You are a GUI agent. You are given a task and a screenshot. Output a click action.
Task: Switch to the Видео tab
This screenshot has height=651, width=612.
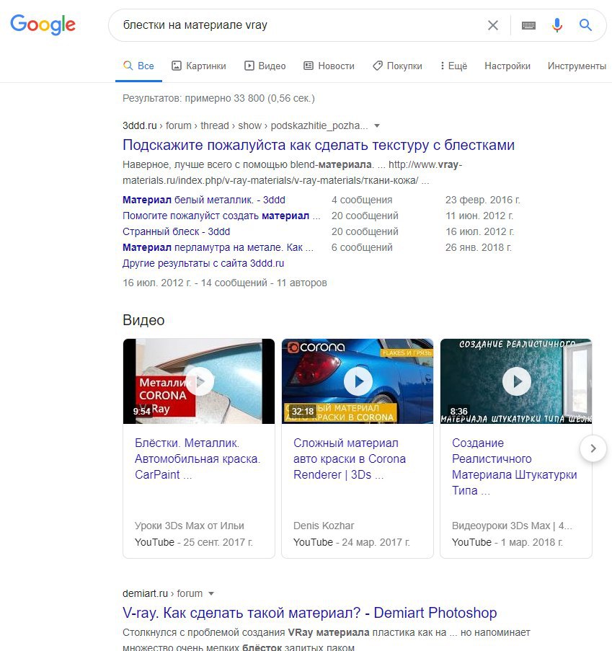265,66
